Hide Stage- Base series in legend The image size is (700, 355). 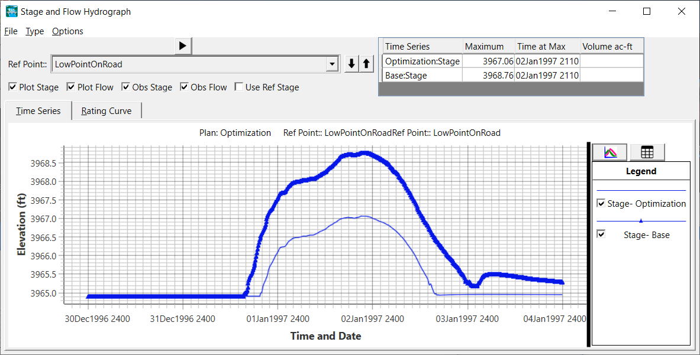(602, 235)
